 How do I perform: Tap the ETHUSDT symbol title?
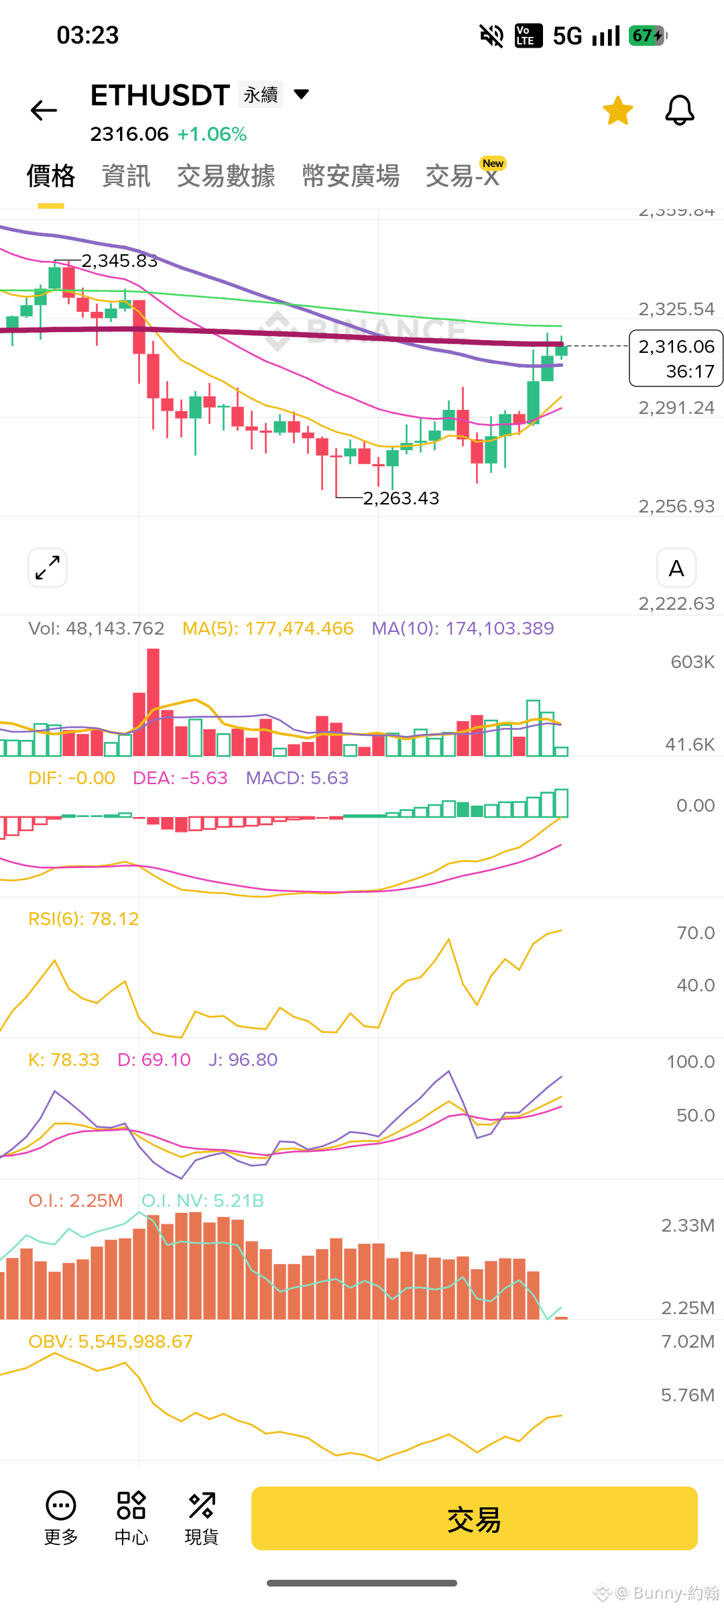pos(160,95)
